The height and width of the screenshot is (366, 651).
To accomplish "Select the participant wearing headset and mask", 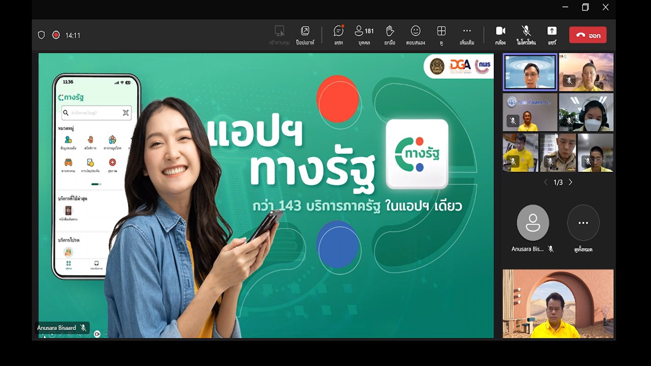I will click(586, 112).
